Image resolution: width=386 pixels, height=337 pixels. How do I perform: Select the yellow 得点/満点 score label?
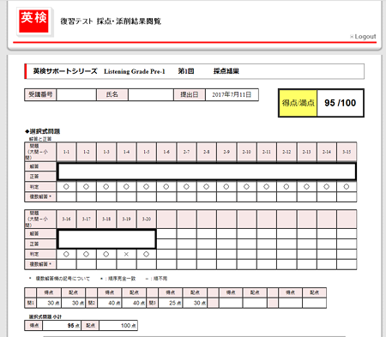[x=299, y=103]
